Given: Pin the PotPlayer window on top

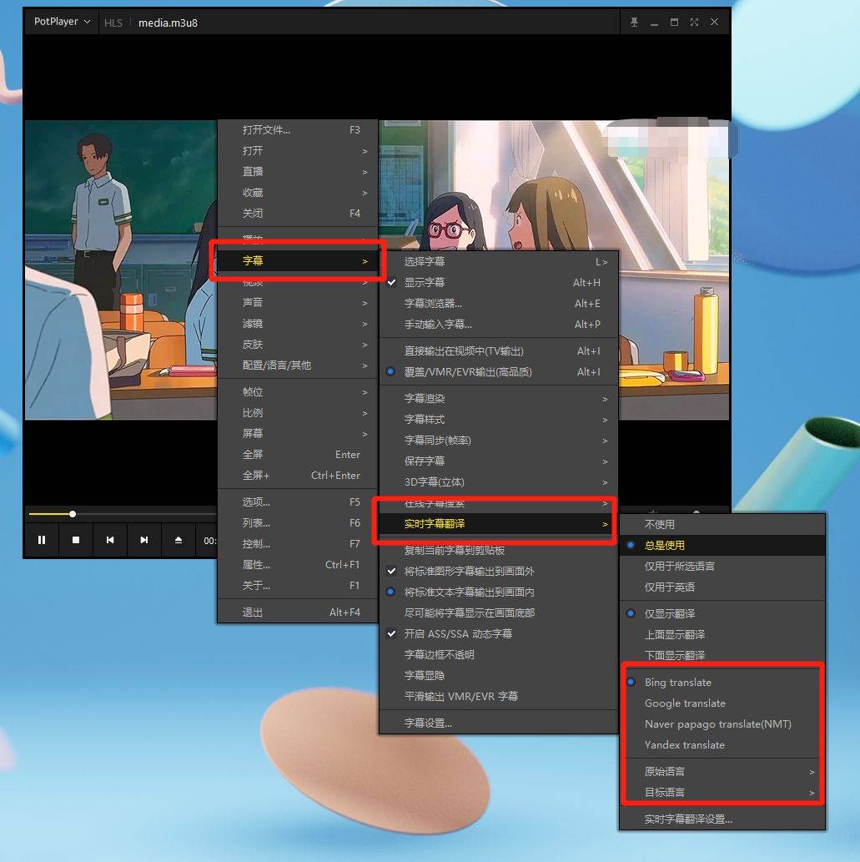Looking at the screenshot, I should pyautogui.click(x=634, y=22).
